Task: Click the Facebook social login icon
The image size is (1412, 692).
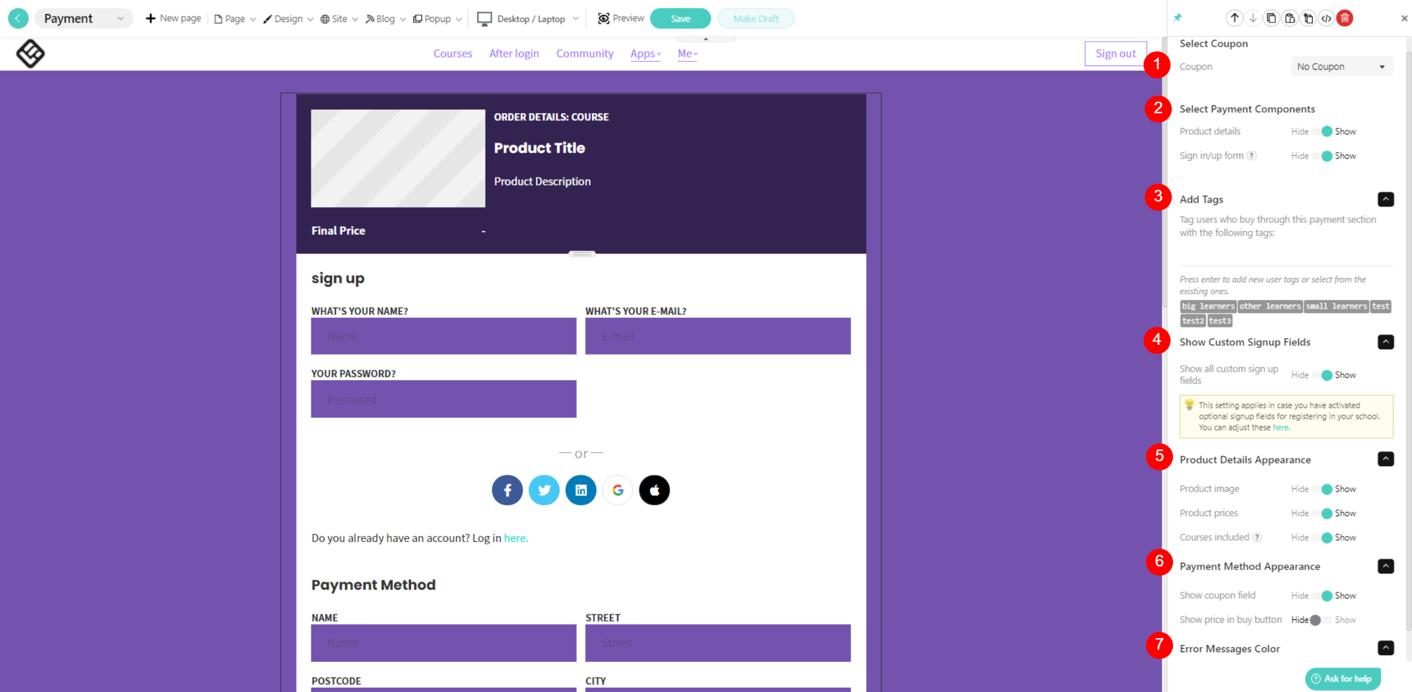Action: pos(507,490)
